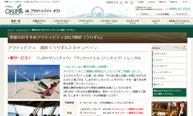
Task: Select オクマクラブ in sidebar Menu
Action: pyautogui.click(x=170, y=78)
